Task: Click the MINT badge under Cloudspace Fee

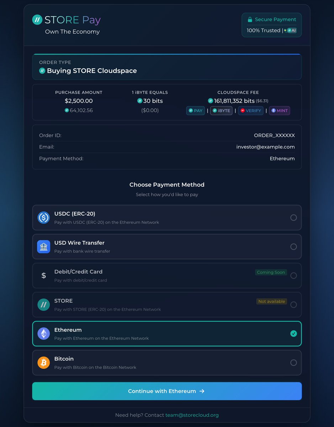Action: coord(280,111)
